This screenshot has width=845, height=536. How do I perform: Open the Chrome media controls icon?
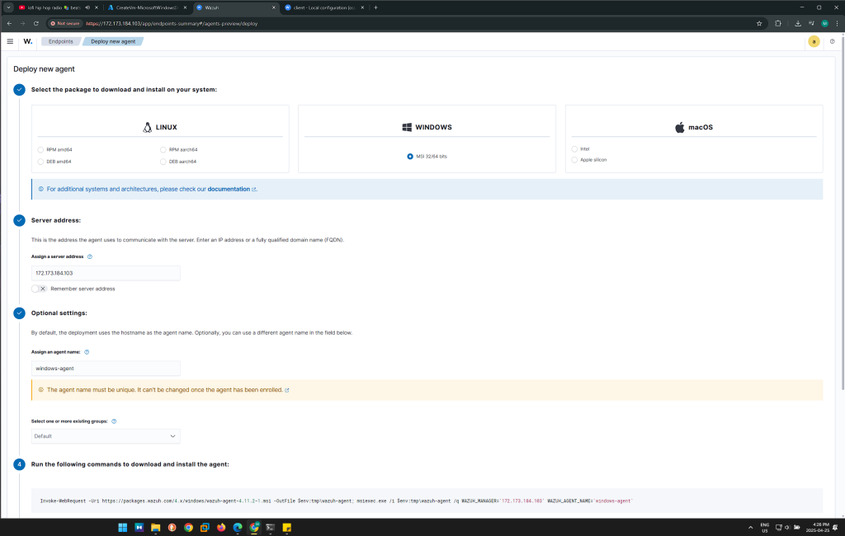coord(811,24)
